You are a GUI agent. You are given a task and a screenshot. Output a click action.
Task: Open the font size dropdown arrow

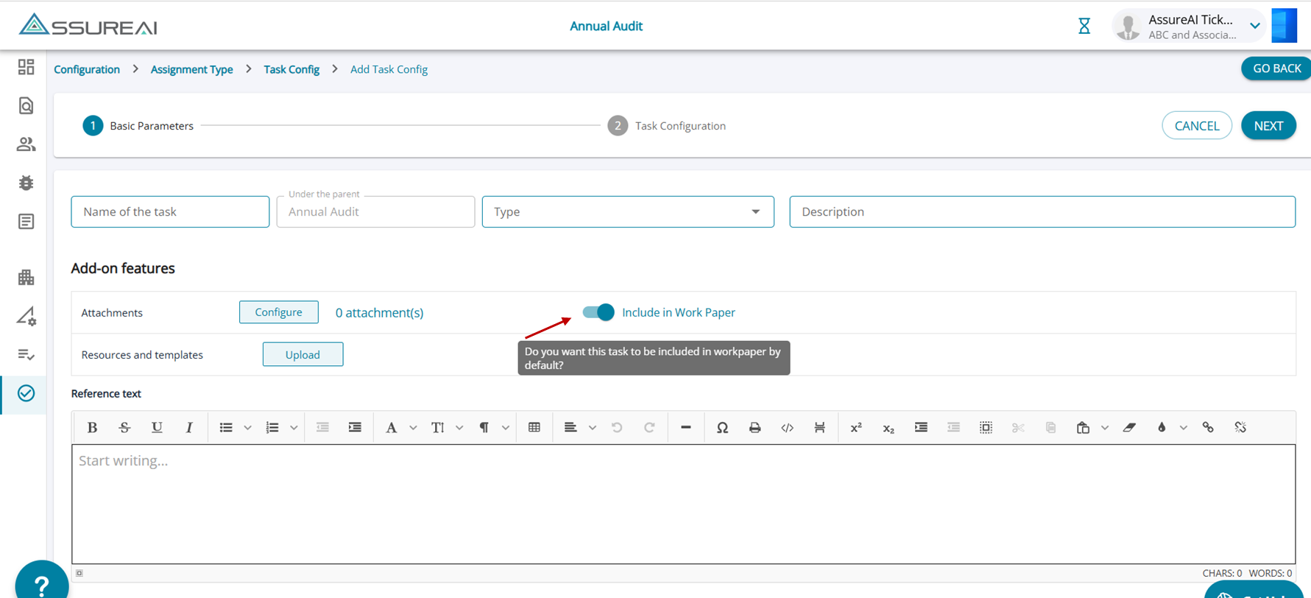[459, 428]
